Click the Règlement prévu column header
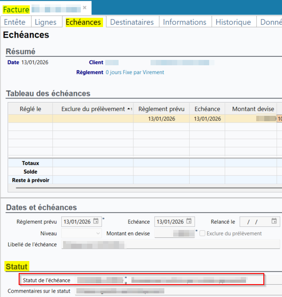This screenshot has width=282, height=297. pos(161,109)
